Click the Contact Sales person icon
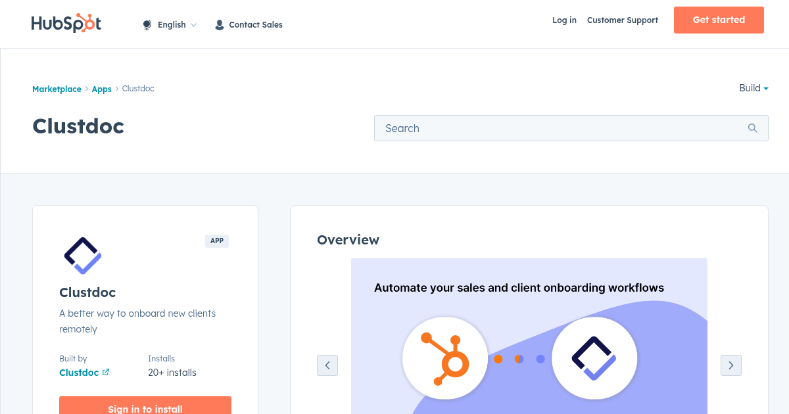The width and height of the screenshot is (789, 414). (x=220, y=25)
